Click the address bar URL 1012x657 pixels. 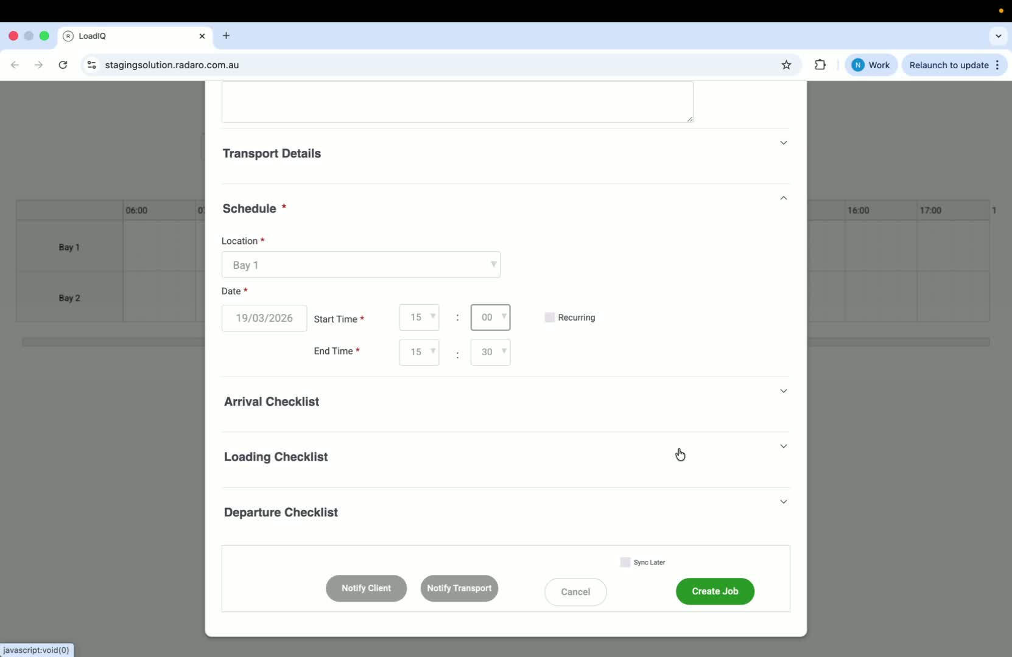[x=172, y=64]
